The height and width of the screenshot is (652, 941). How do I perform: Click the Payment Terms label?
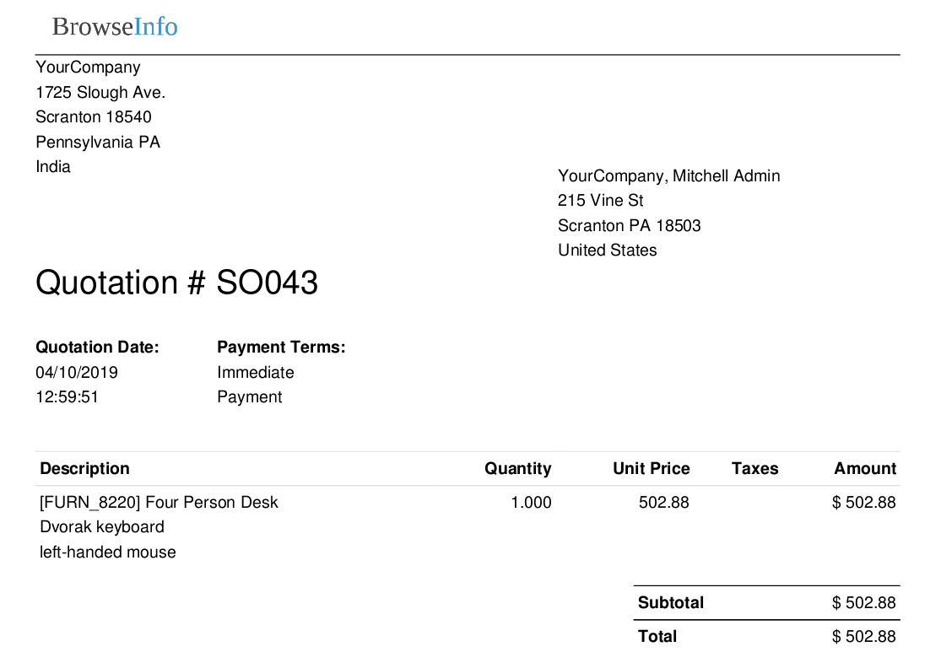281,348
